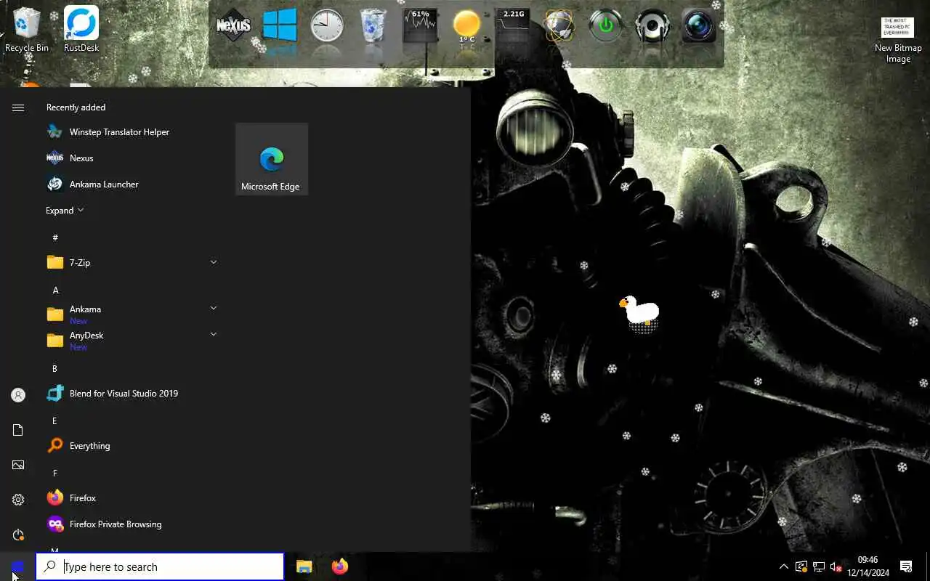
Task: Open the analog clock in the dock
Action: [x=327, y=26]
